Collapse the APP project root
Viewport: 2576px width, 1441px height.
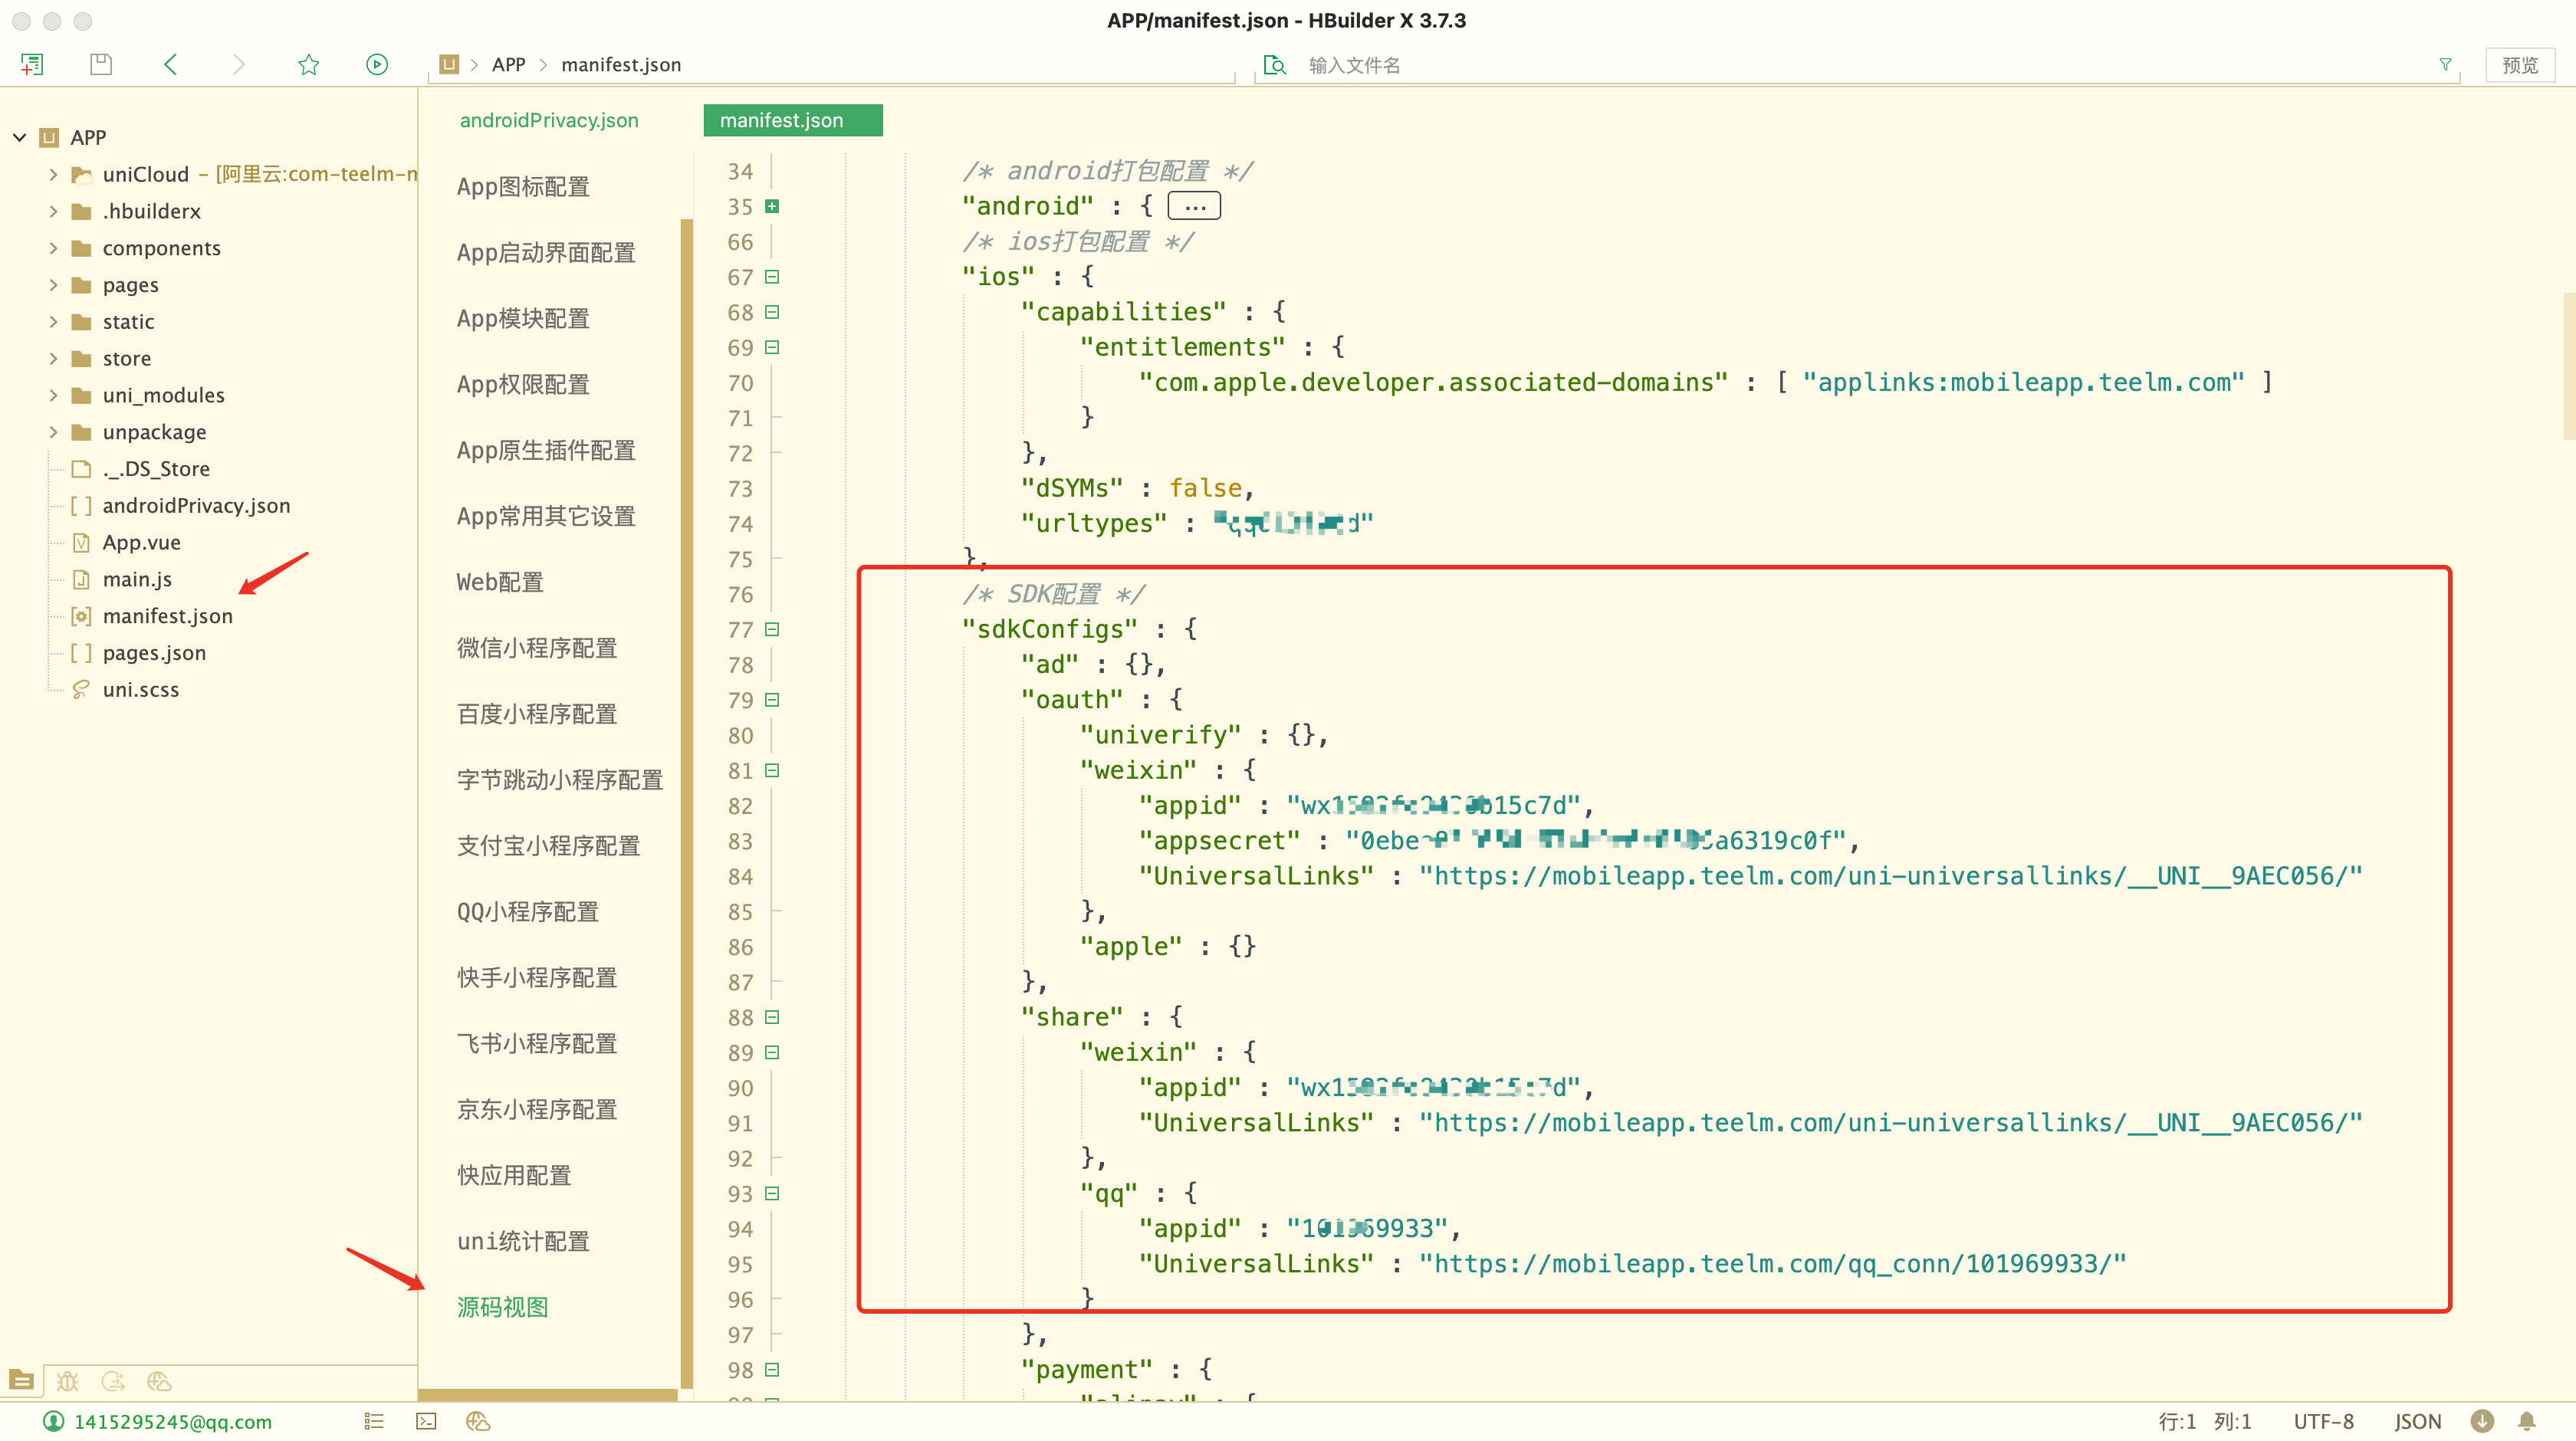[x=19, y=137]
